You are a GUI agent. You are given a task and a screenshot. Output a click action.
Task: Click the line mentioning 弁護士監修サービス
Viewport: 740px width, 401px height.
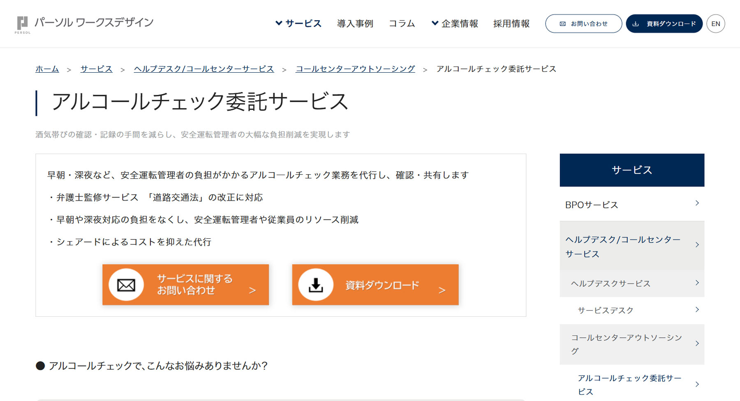click(155, 198)
